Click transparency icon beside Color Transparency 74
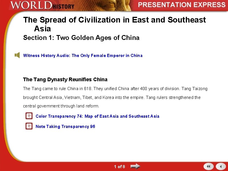The width and height of the screenshot is (228, 171). coord(29,116)
